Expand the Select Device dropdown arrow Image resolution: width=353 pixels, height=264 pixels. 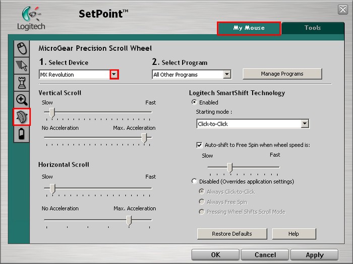114,74
